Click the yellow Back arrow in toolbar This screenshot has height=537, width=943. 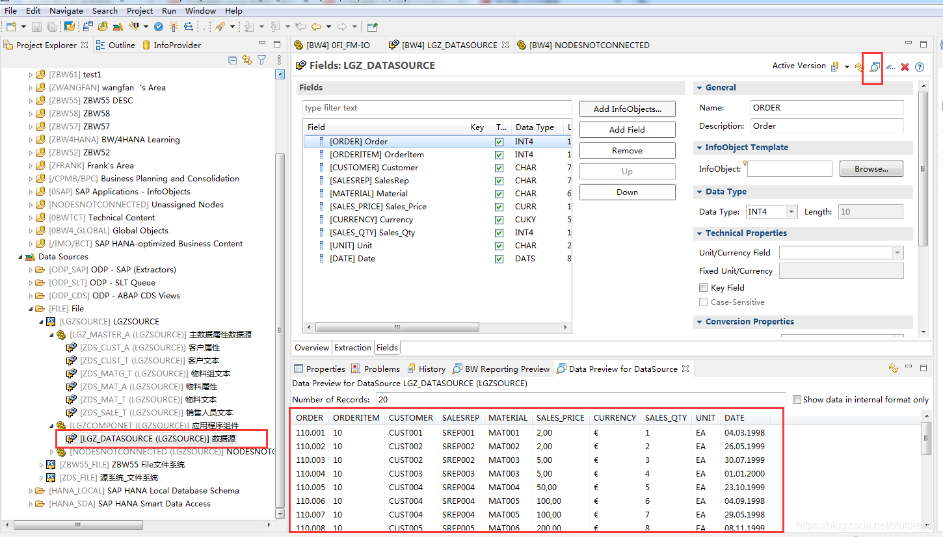(316, 27)
